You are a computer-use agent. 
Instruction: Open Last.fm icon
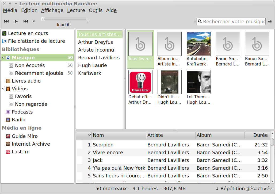[8, 152]
